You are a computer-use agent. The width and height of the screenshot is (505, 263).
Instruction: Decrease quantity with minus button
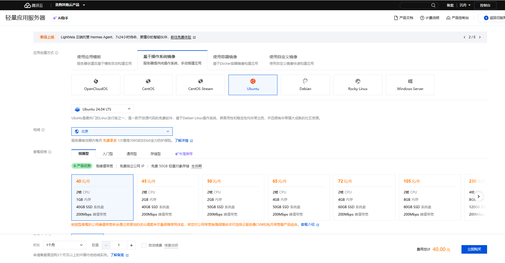click(x=106, y=245)
